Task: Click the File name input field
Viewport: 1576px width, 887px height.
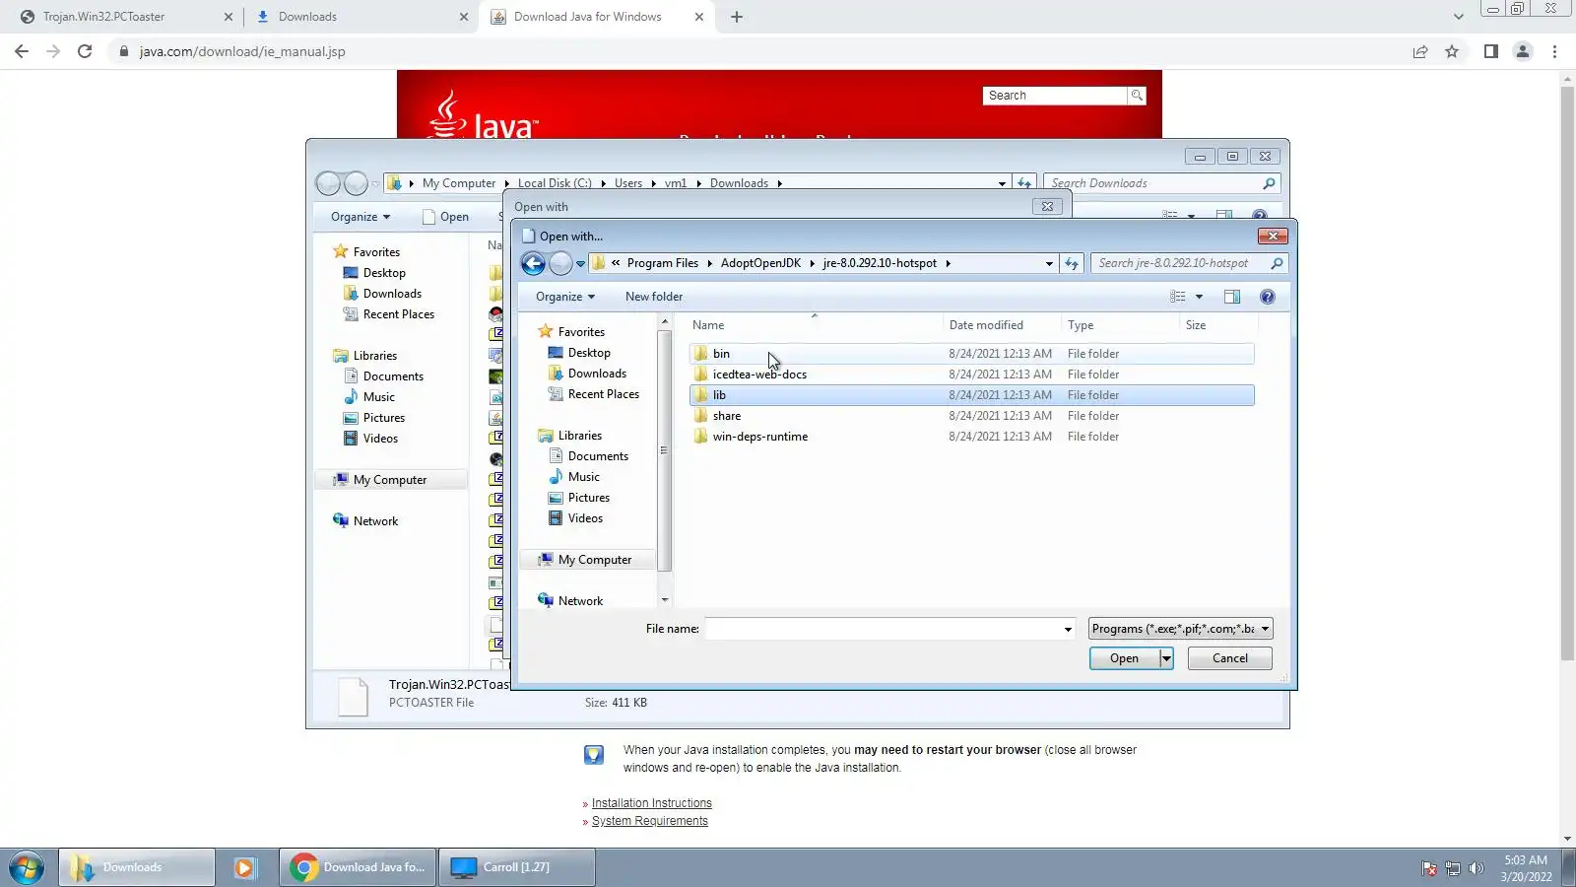Action: 883,629
